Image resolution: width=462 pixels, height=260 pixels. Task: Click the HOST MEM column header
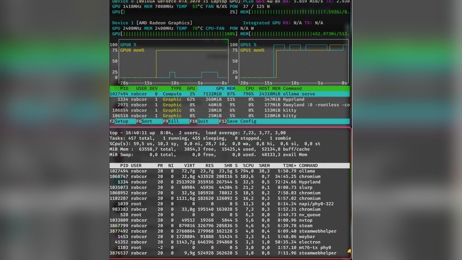269,88
